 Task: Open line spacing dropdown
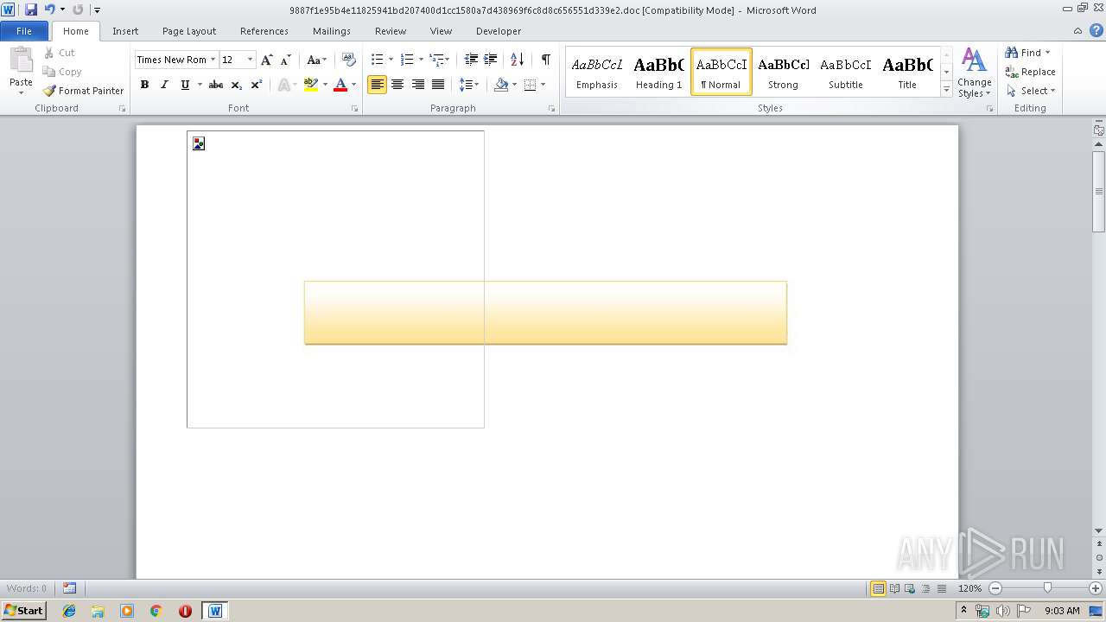point(469,85)
